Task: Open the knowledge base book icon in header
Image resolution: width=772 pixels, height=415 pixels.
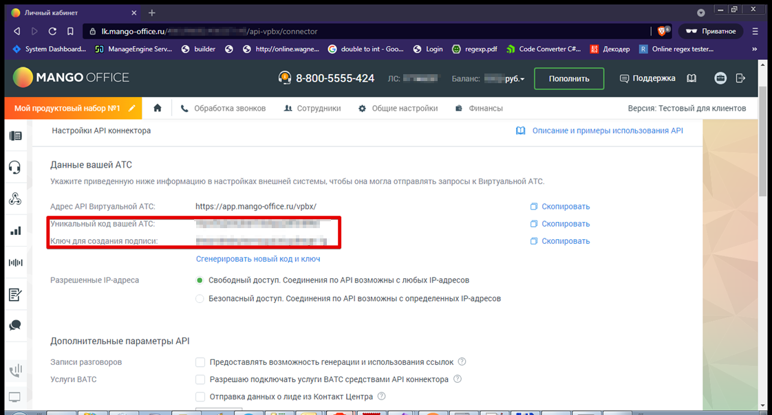Action: (692, 78)
